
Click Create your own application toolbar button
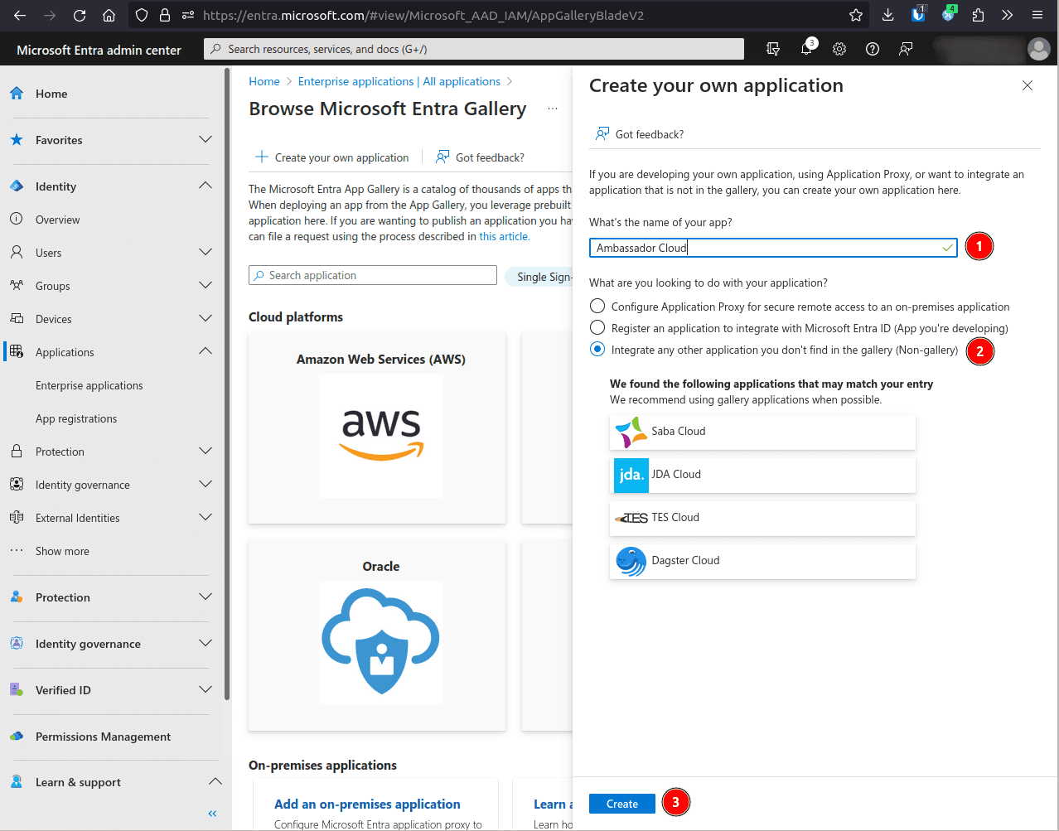tap(332, 157)
